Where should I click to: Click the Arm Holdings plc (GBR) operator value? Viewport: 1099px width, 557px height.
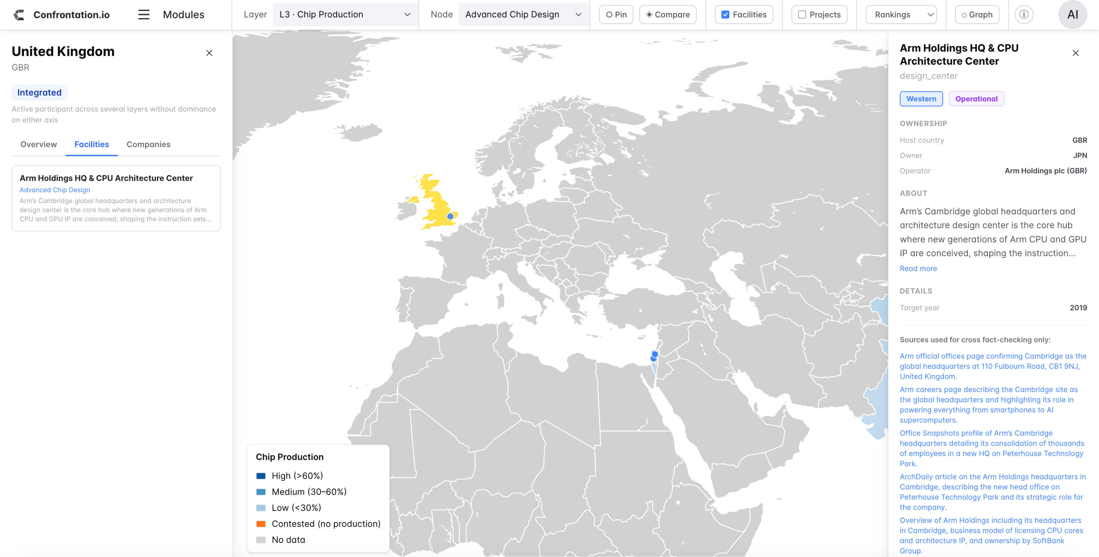[1045, 171]
